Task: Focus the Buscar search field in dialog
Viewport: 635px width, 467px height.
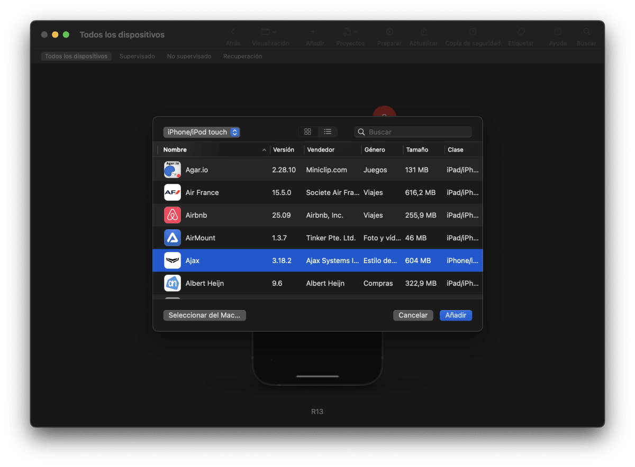Action: pyautogui.click(x=413, y=132)
